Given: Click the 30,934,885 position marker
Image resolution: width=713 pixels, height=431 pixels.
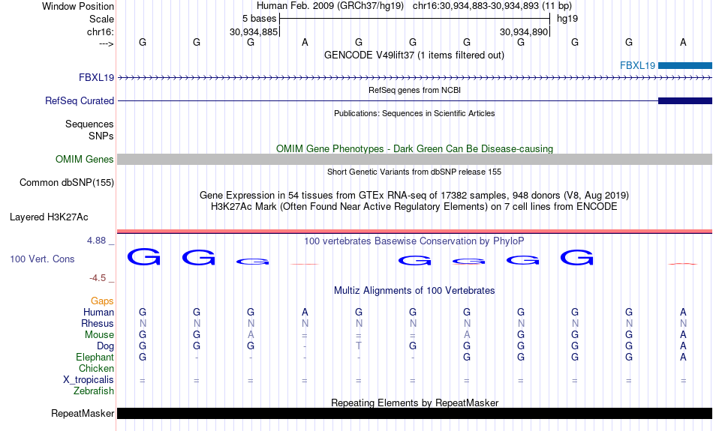Looking at the screenshot, I should pos(254,31).
